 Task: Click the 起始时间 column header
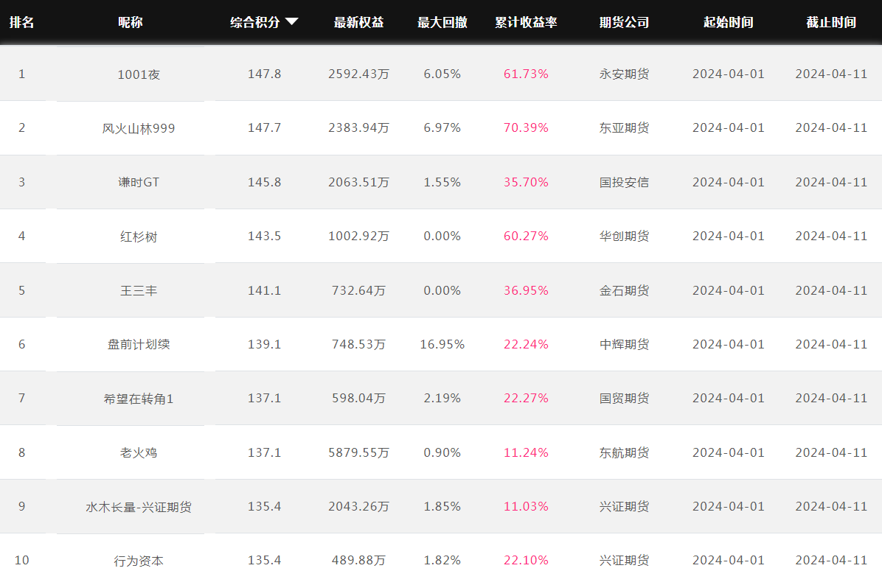pos(729,23)
